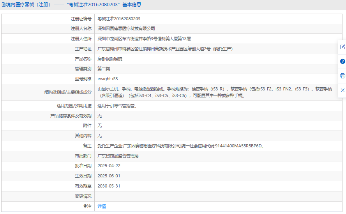Click the 产品储存条件及有效期 label
Screen dimensions: 346x214
click(x=71, y=116)
